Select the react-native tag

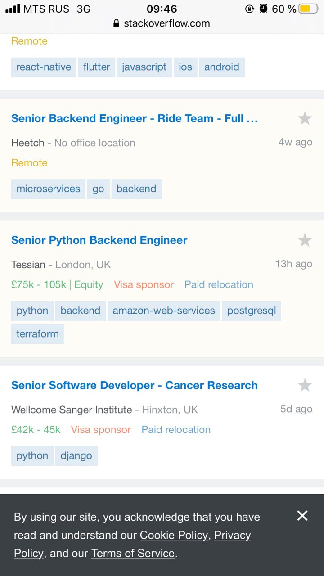pyautogui.click(x=44, y=67)
